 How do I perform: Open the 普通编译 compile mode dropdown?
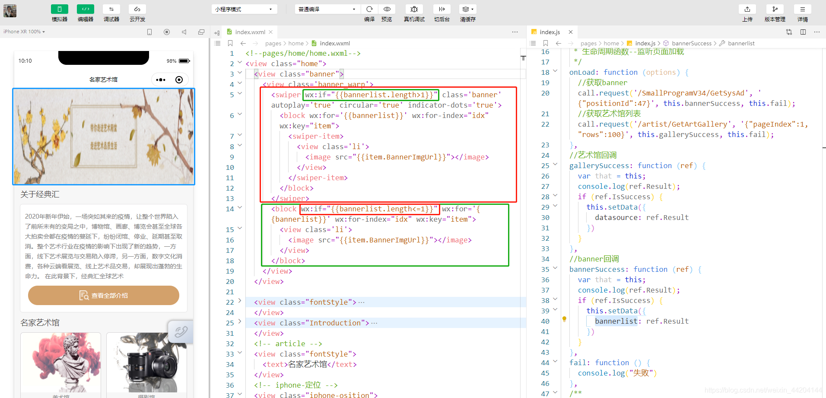(327, 9)
